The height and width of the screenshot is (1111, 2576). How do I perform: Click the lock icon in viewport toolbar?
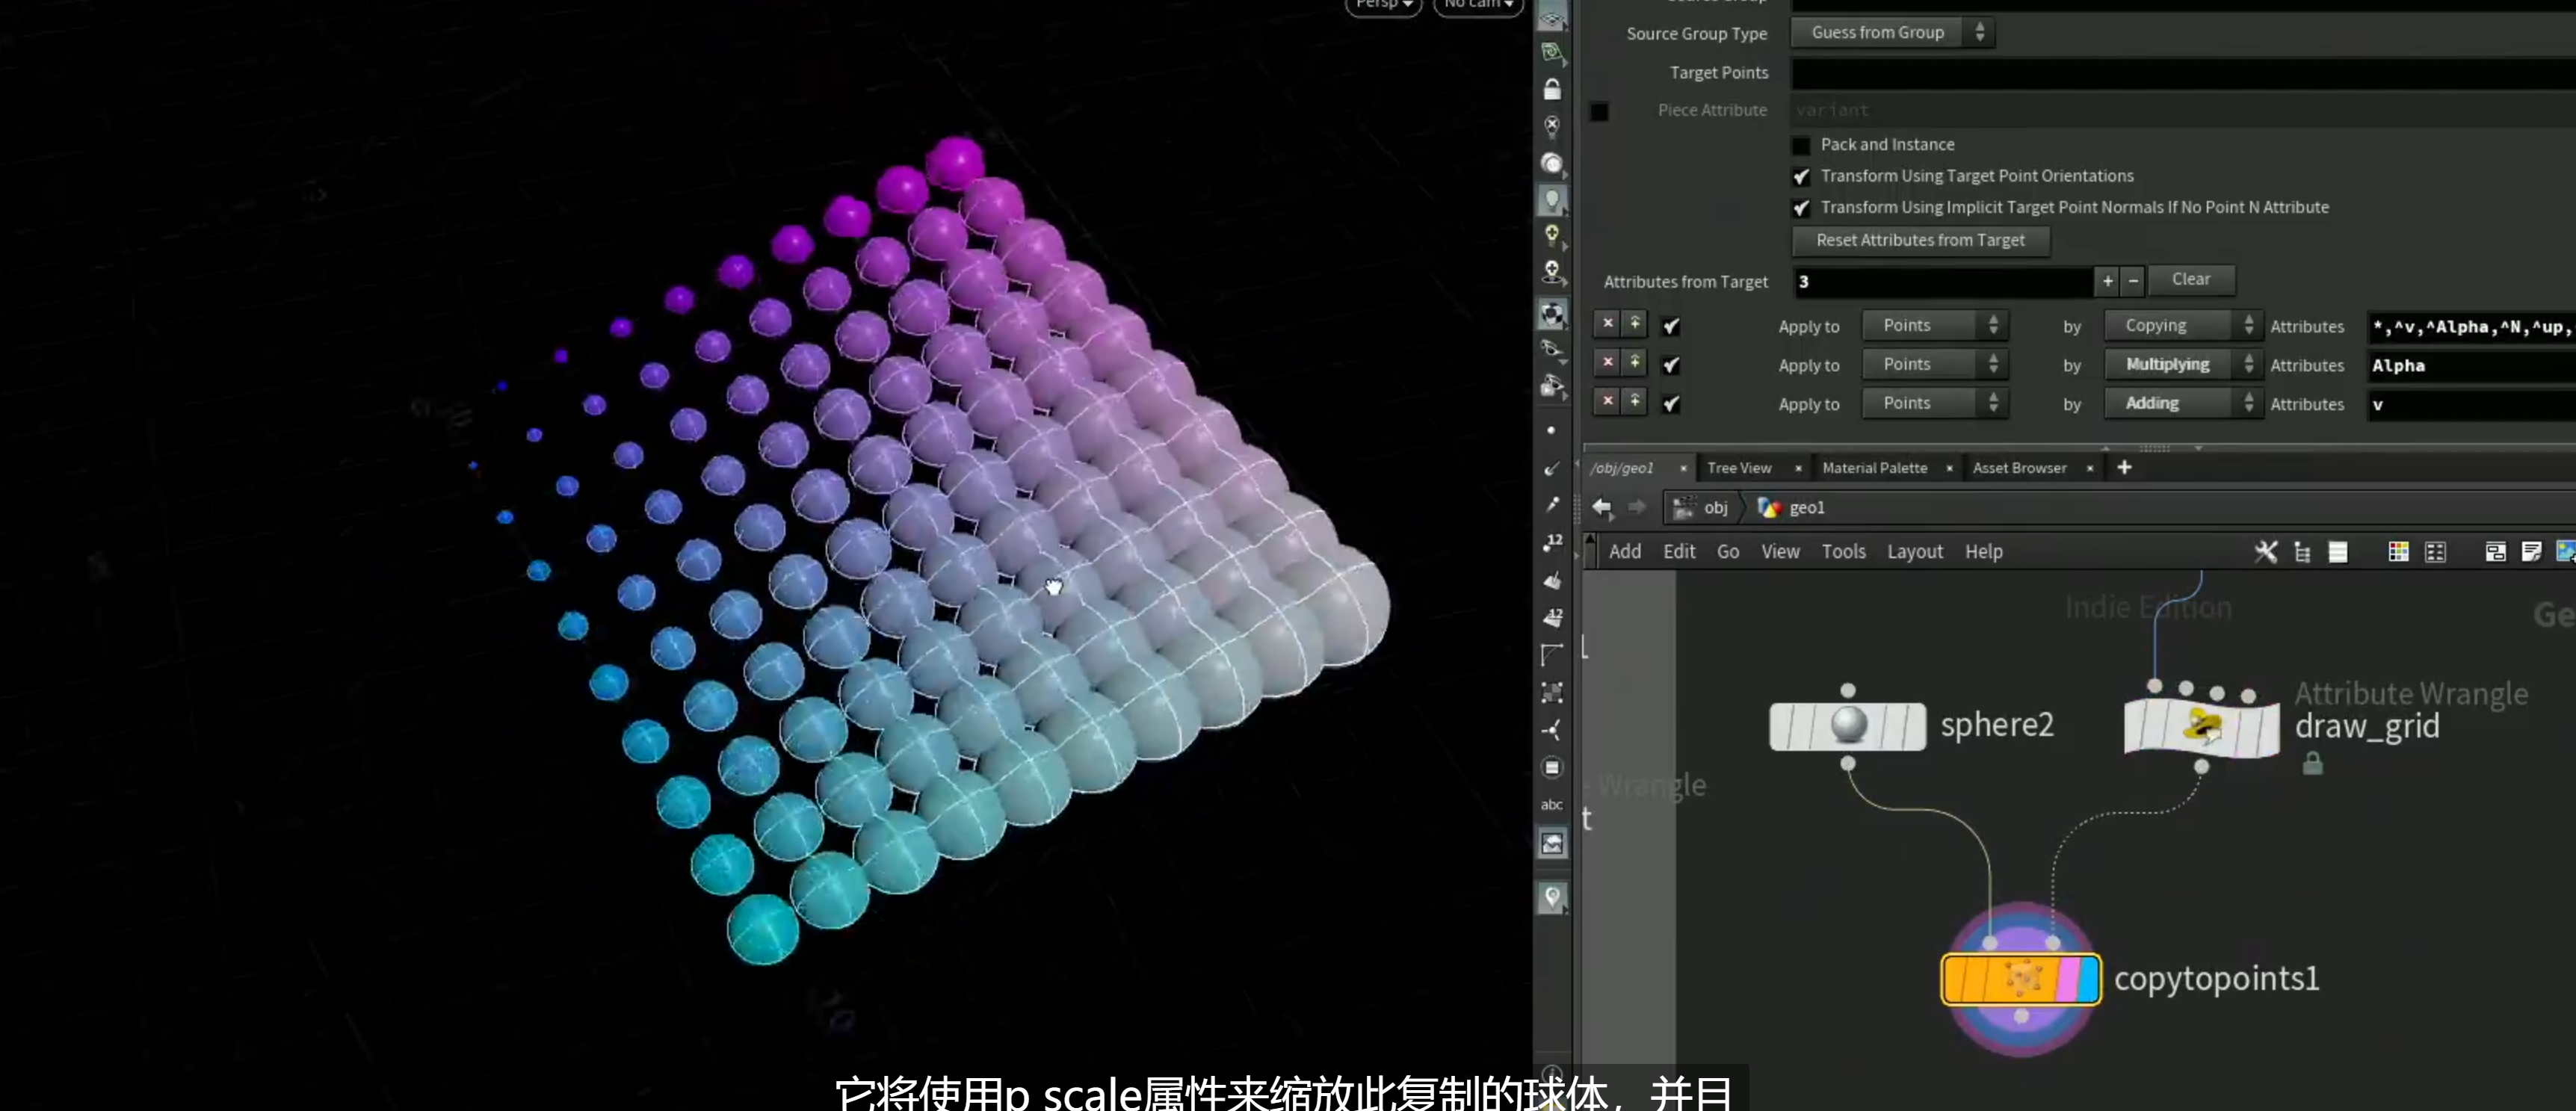[x=1552, y=89]
